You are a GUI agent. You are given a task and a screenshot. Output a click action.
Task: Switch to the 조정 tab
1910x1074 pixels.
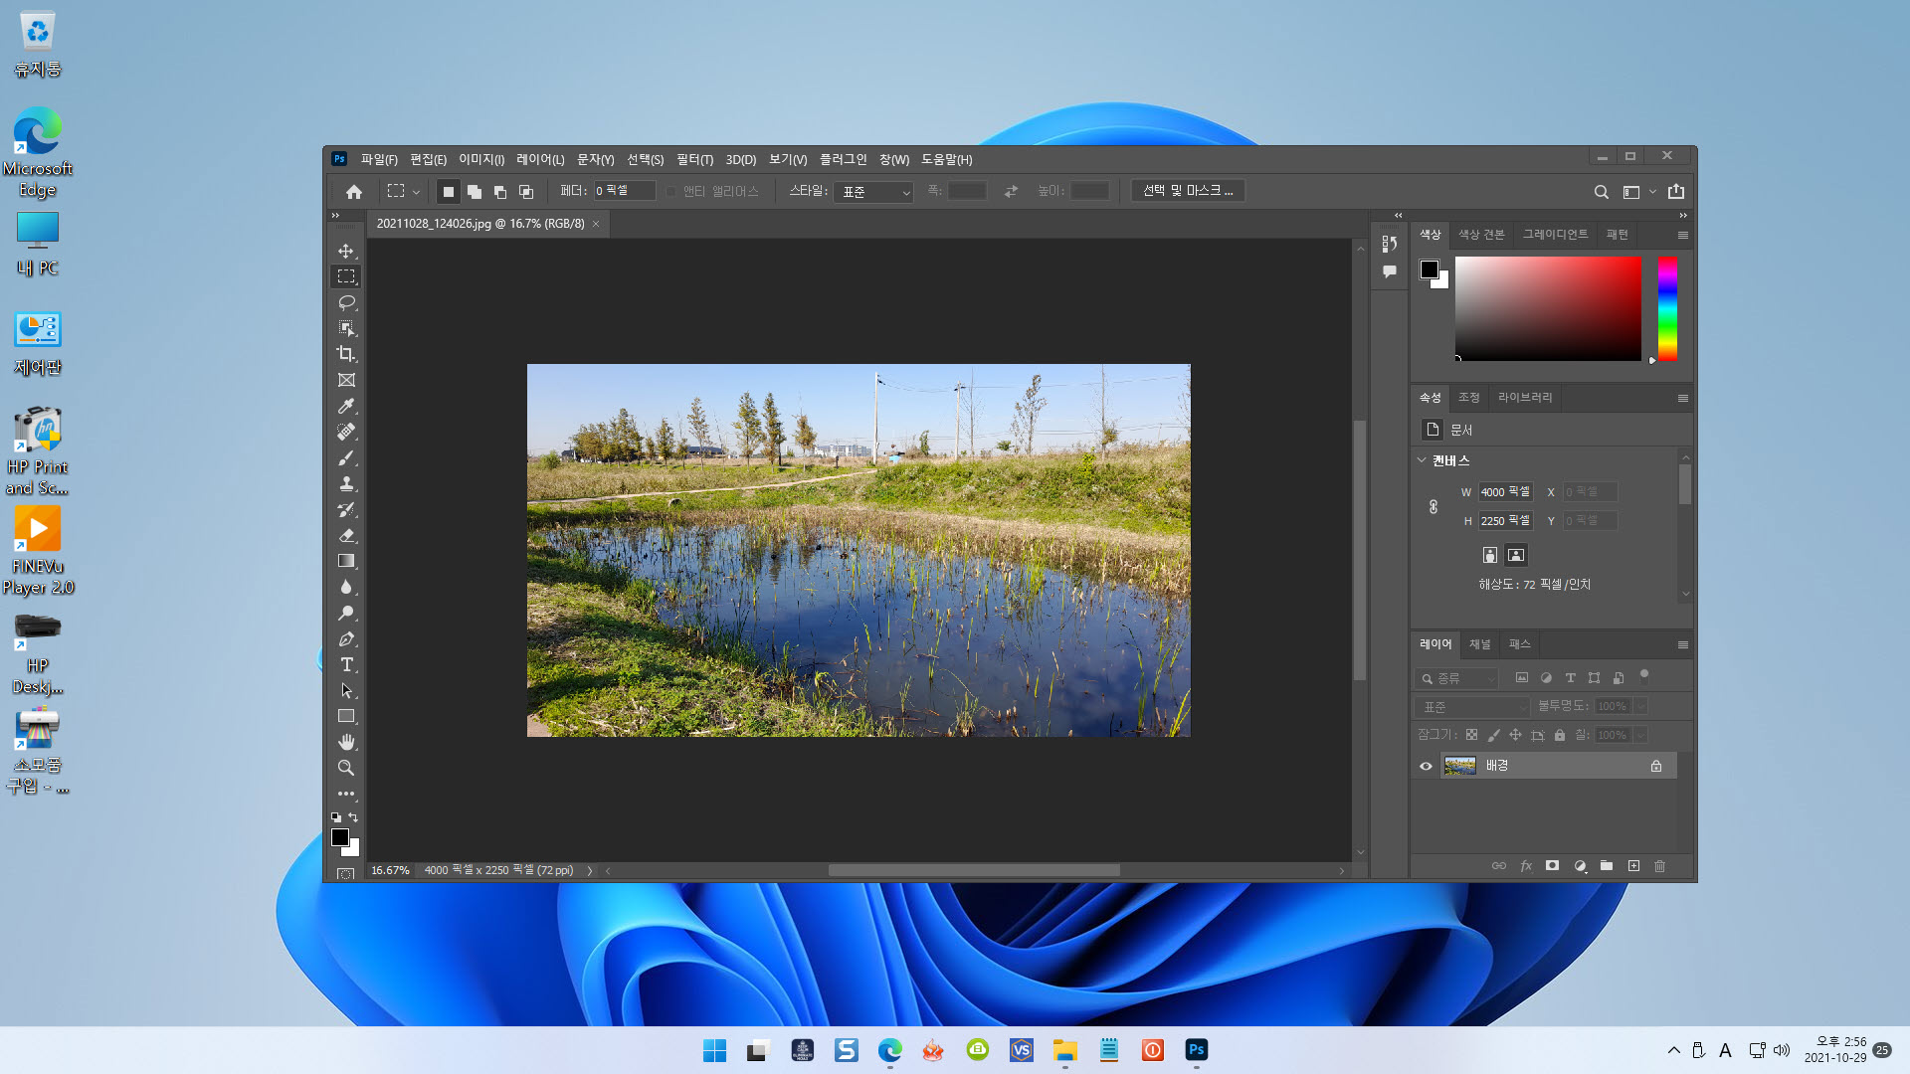(x=1469, y=398)
